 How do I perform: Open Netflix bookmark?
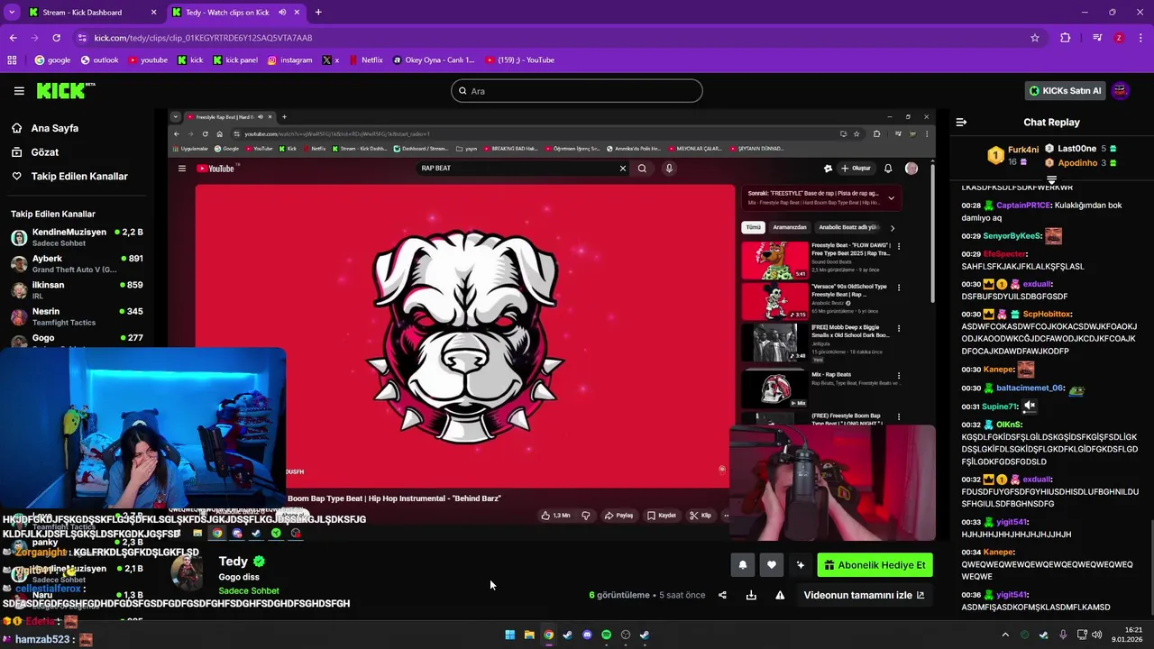point(365,60)
